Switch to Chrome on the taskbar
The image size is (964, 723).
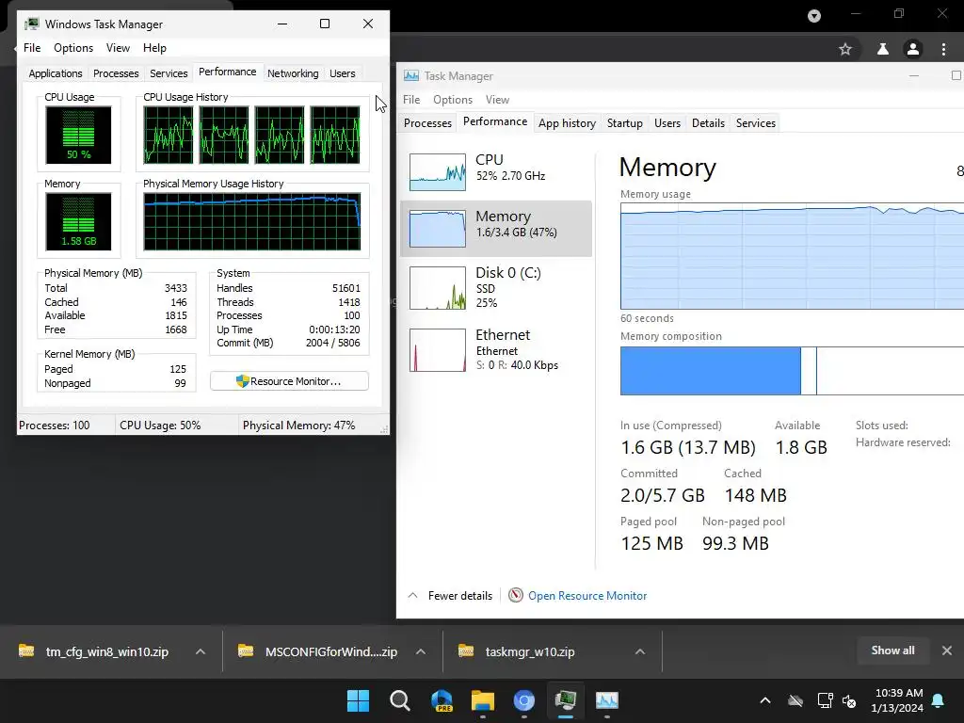pos(523,700)
